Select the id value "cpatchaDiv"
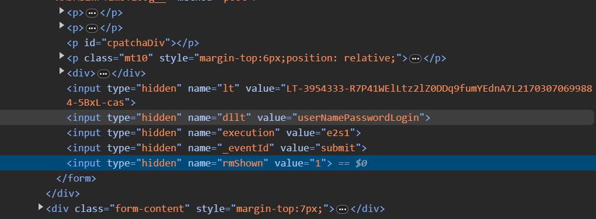The image size is (596, 219). click(135, 43)
